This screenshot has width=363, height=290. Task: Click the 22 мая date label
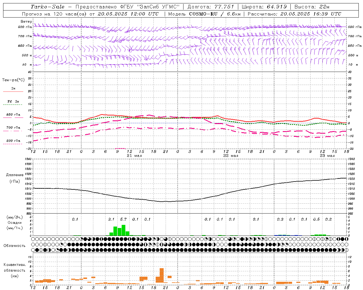[x=231, y=156]
